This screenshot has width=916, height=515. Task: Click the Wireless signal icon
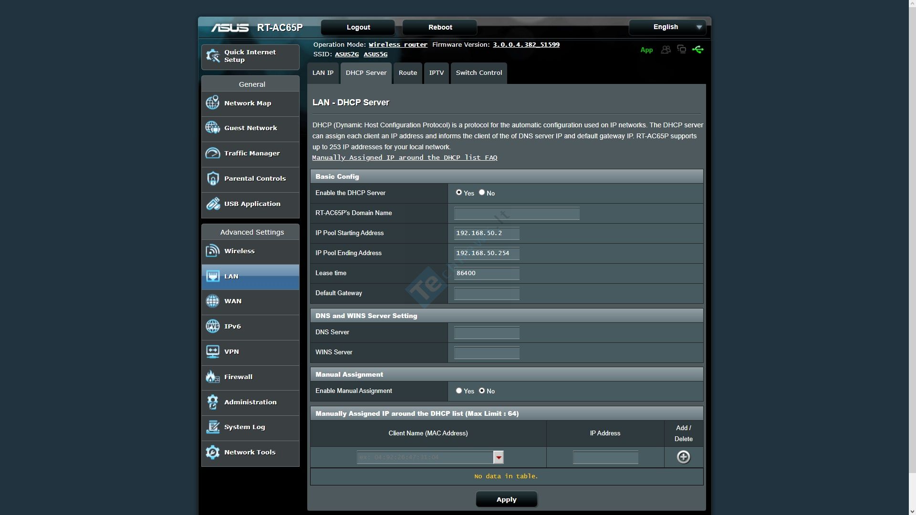point(213,251)
